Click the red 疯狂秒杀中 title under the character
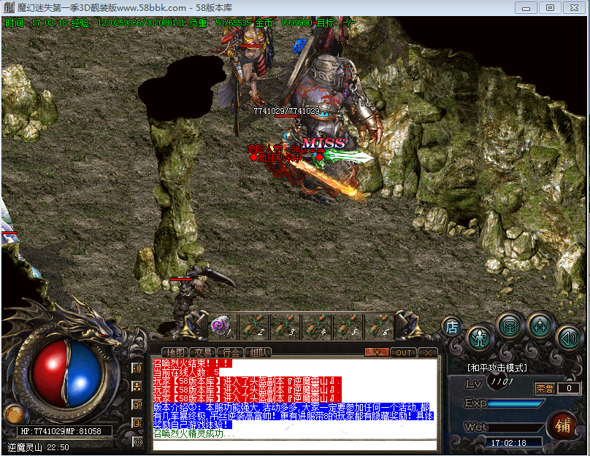This screenshot has height=456, width=590. click(x=279, y=158)
